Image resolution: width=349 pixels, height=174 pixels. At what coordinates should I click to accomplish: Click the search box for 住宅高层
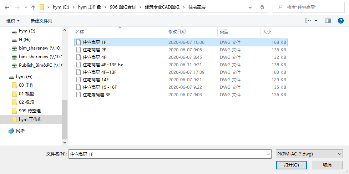(x=308, y=7)
